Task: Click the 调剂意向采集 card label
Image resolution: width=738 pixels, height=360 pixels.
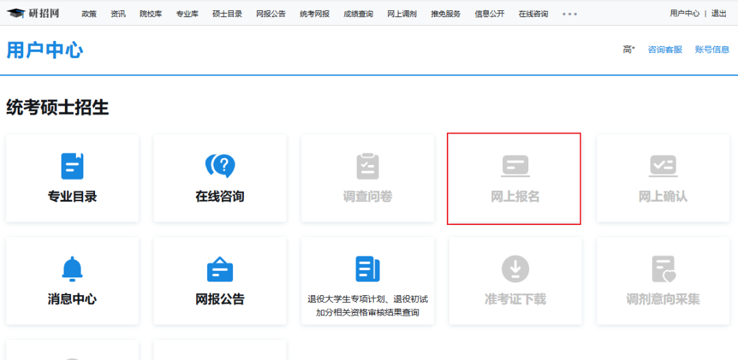Action: [663, 299]
